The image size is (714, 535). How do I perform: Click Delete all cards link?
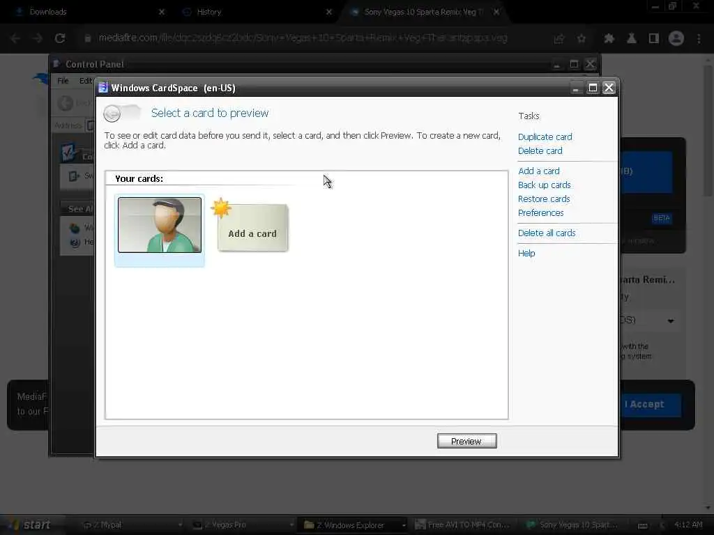tap(547, 233)
